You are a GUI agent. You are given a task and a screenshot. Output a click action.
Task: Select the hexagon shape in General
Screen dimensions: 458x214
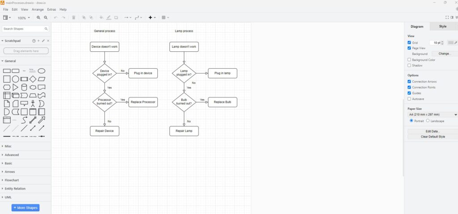click(x=7, y=87)
